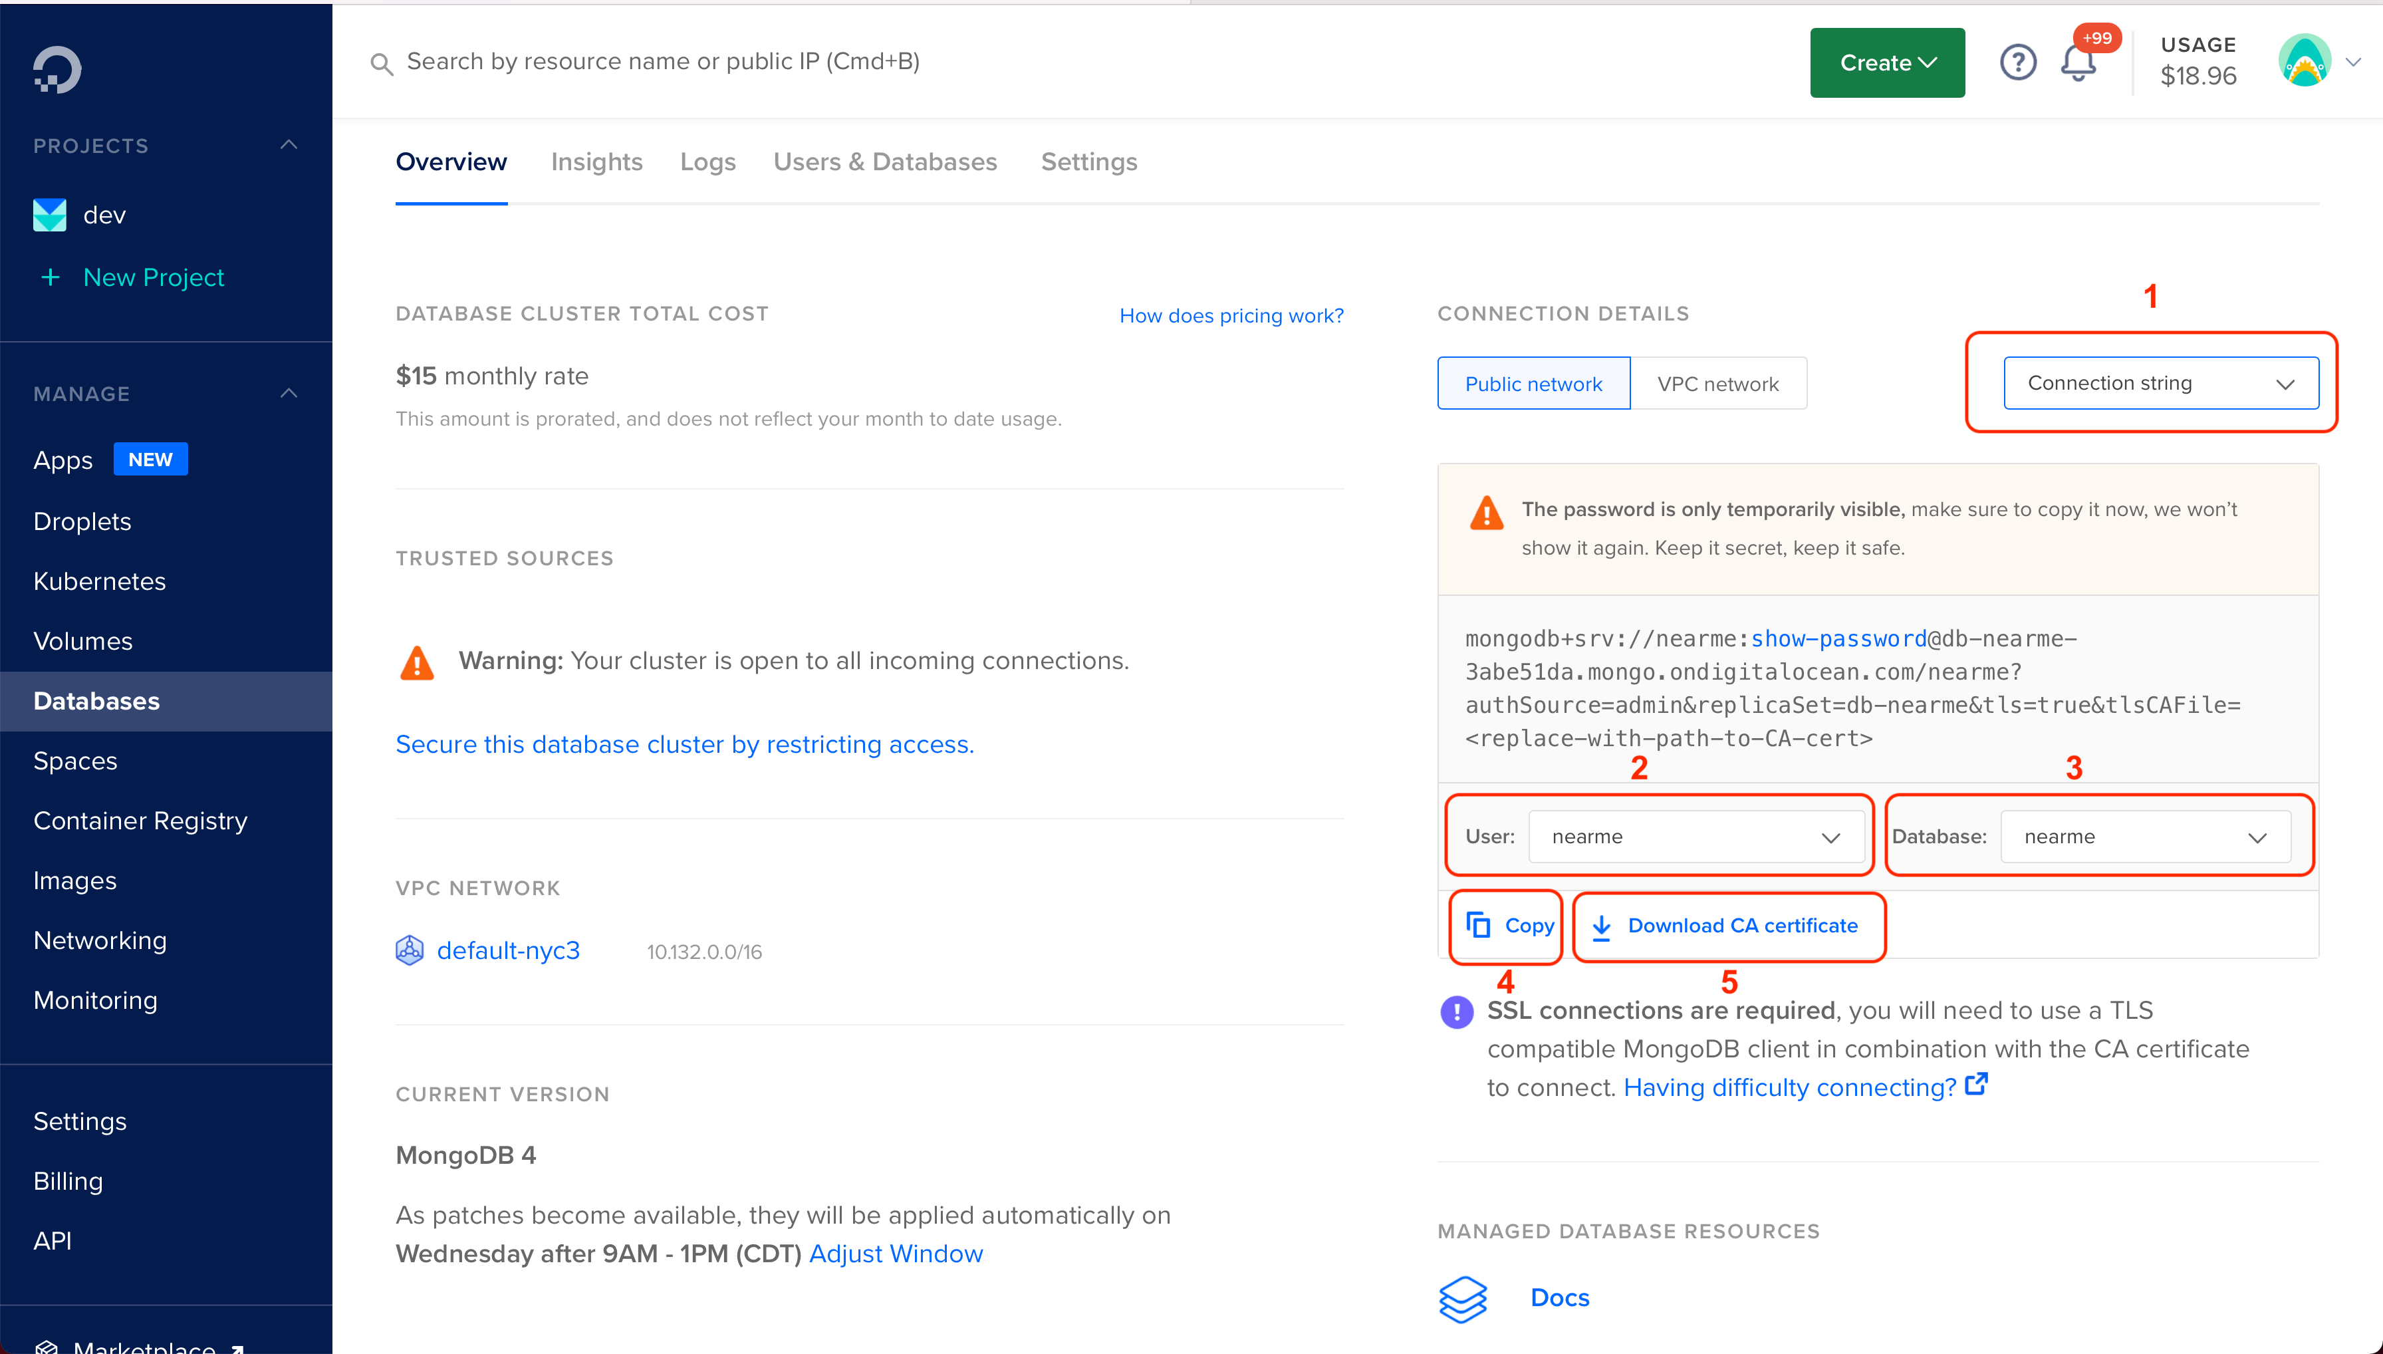Click the Adjust Window link
This screenshot has width=2383, height=1354.
896,1254
